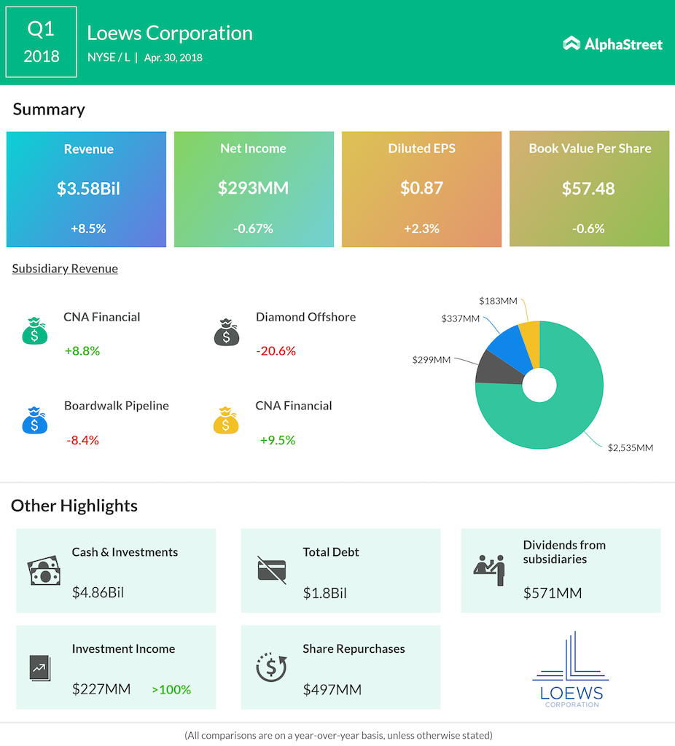The height and width of the screenshot is (746, 675).
Task: Click the Subsidiary Revenue underlined heading
Action: [x=65, y=269]
